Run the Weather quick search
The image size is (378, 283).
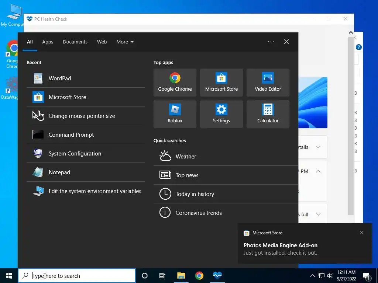pos(226,156)
